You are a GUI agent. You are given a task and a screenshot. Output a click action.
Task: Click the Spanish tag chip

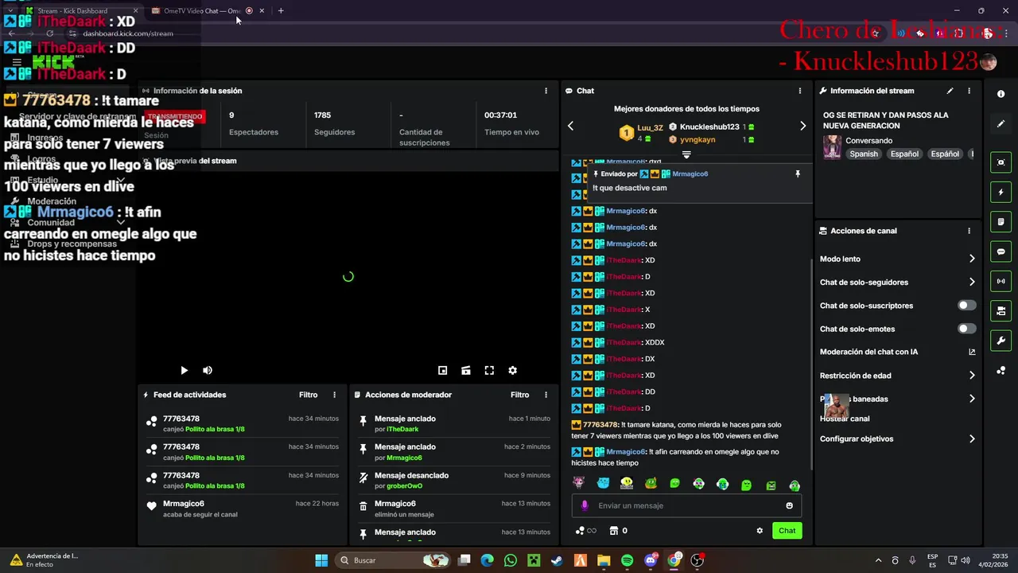click(x=864, y=154)
